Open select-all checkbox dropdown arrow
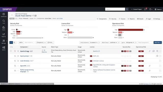This screenshot has height=92, width=163. click(12, 47)
